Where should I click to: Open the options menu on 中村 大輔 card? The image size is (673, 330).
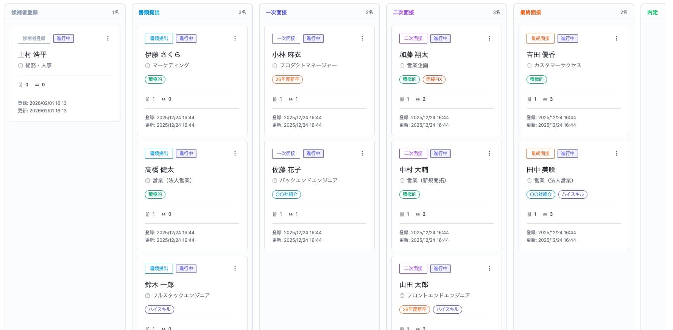click(489, 153)
